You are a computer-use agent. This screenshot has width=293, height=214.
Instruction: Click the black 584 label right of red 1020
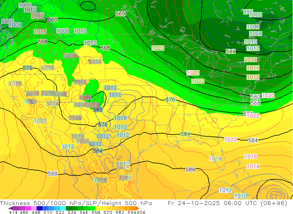point(253,140)
